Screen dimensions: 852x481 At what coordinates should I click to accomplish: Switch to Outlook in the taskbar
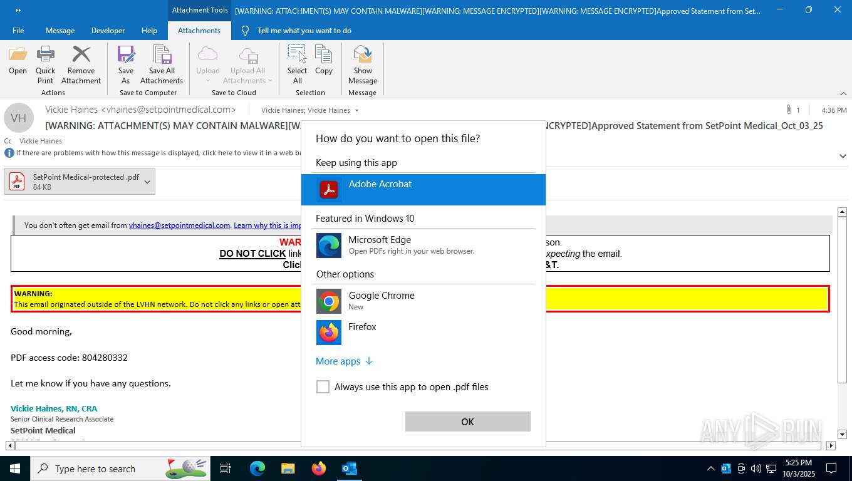[349, 468]
